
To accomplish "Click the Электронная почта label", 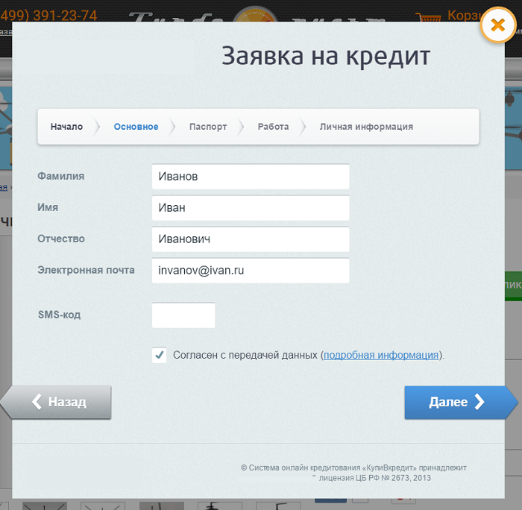I will point(87,270).
